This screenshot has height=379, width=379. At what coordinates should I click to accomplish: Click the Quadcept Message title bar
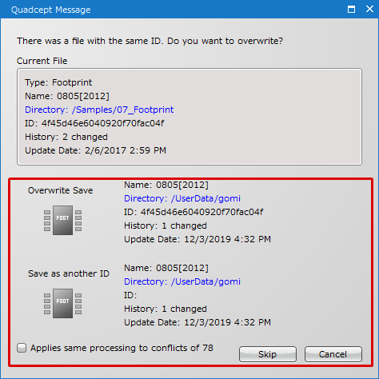[174, 10]
